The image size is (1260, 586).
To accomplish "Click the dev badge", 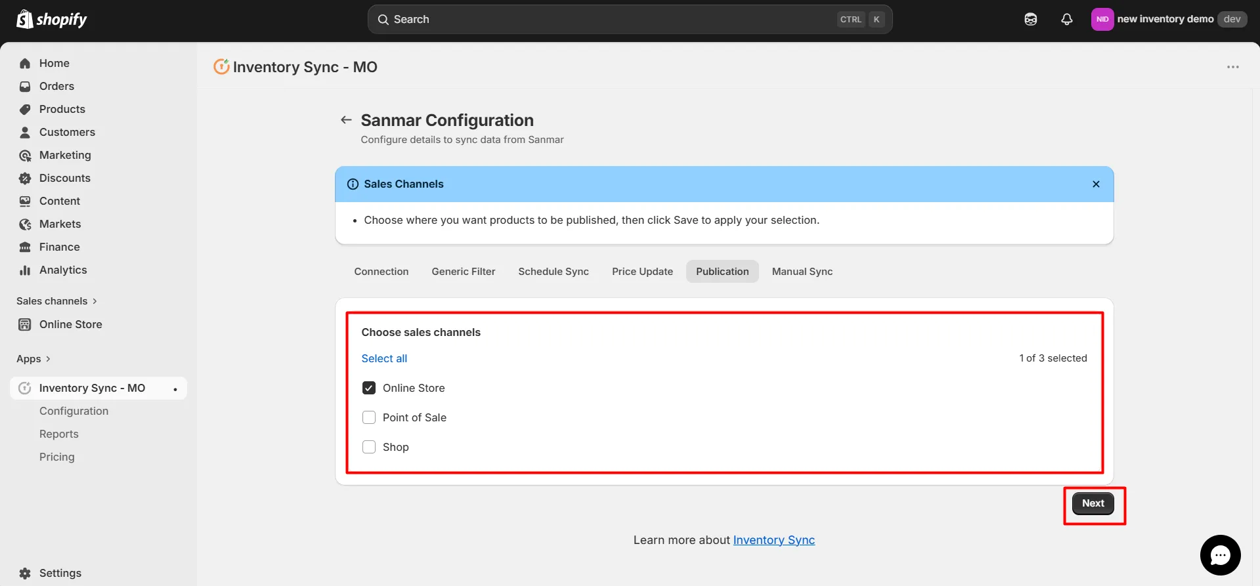I will pyautogui.click(x=1232, y=19).
